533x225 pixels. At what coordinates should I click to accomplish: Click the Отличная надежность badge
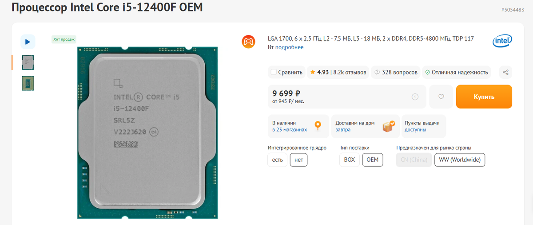pos(457,72)
